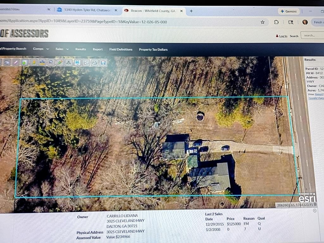The width and height of the screenshot is (324, 243).
Task: Click the print map toolbar icon
Action: 95,63
